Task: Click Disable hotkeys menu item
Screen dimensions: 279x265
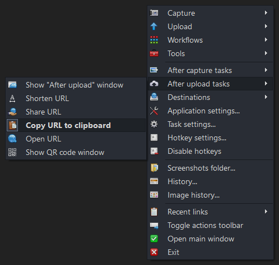Action: point(211,151)
